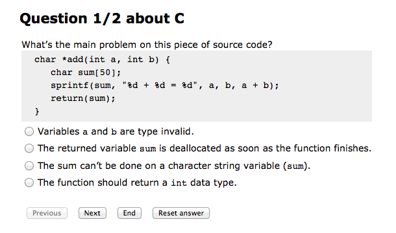Mark radio for 'should return a int' option
396x233 pixels.
[x=29, y=183]
